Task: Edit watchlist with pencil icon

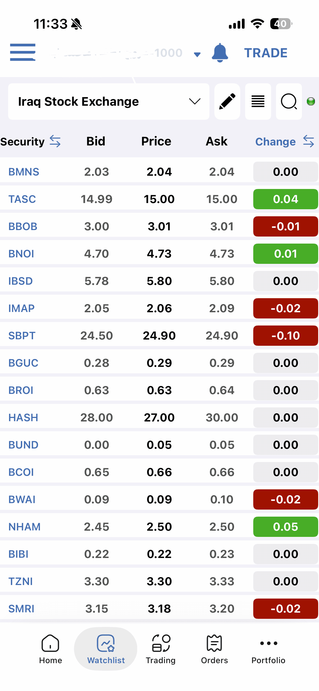Action: (227, 101)
